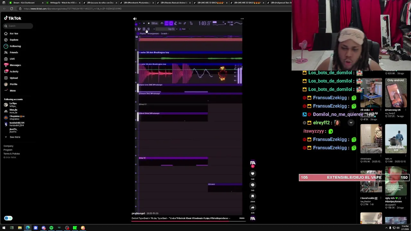Open File Explorer from the taskbar
Screen dimensions: 411x231
20,228
